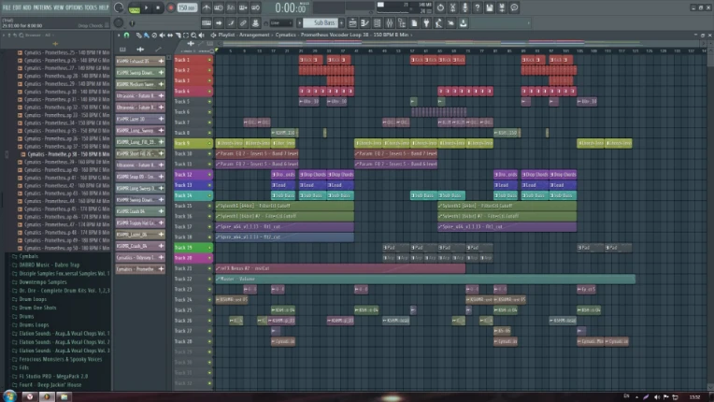Select KSHMR Crash 04 clip in picker
The height and width of the screenshot is (402, 714).
(140, 211)
